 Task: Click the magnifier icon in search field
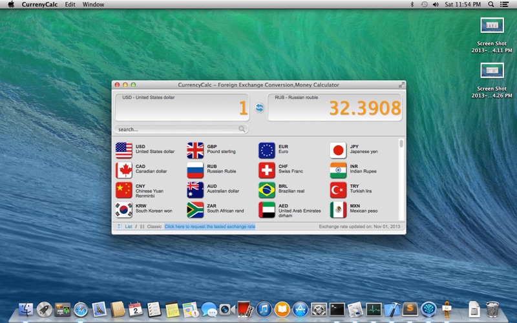(x=242, y=129)
